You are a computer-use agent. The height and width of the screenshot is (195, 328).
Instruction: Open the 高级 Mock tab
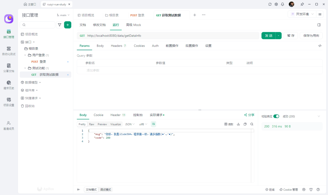133,25
